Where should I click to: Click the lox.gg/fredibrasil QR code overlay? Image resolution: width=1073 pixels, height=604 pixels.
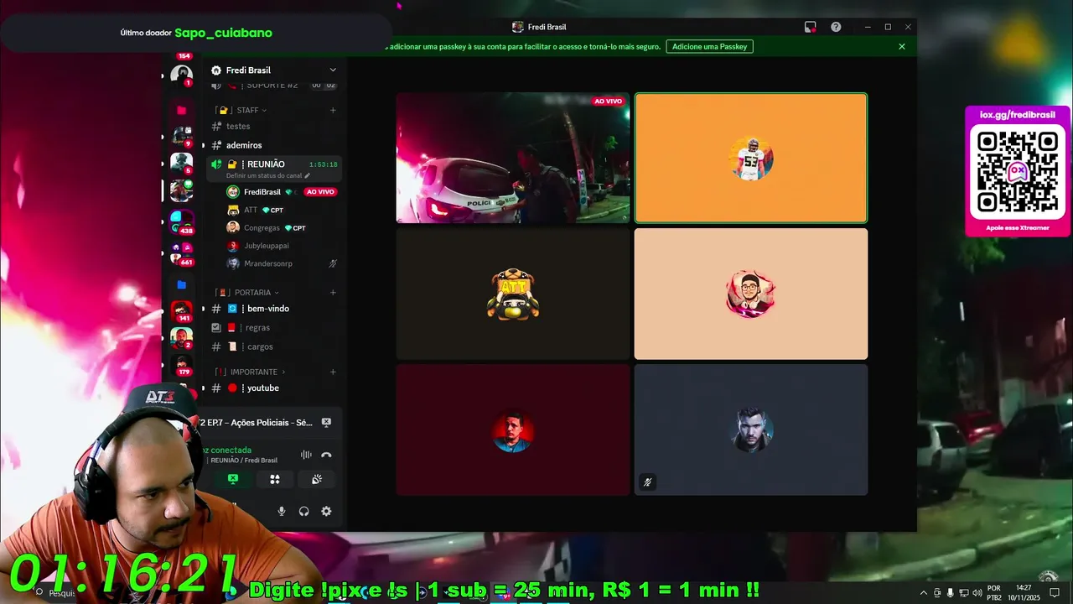[x=1018, y=170]
